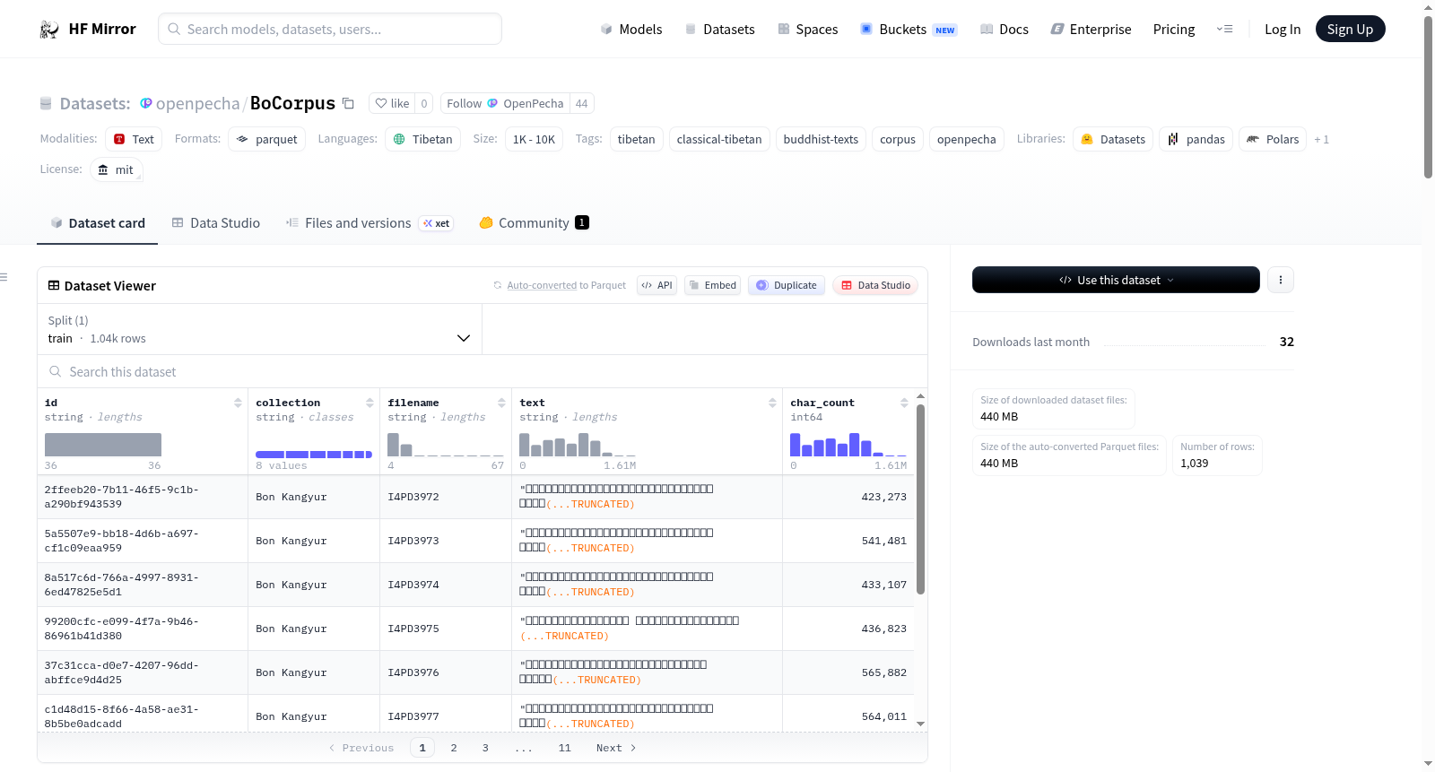Click Next page in the pagination

tap(616, 748)
